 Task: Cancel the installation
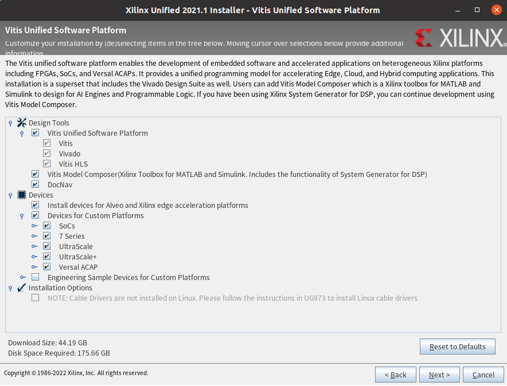483,375
